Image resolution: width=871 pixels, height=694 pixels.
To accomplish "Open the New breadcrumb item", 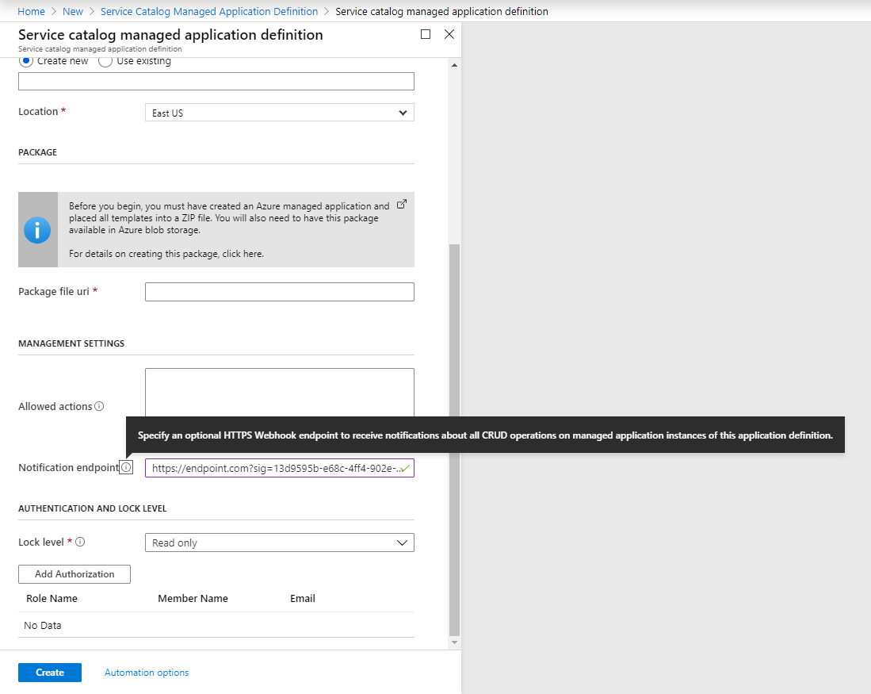I will 72,11.
